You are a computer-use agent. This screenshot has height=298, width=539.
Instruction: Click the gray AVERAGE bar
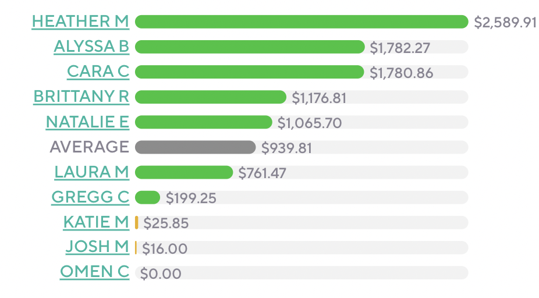point(195,147)
